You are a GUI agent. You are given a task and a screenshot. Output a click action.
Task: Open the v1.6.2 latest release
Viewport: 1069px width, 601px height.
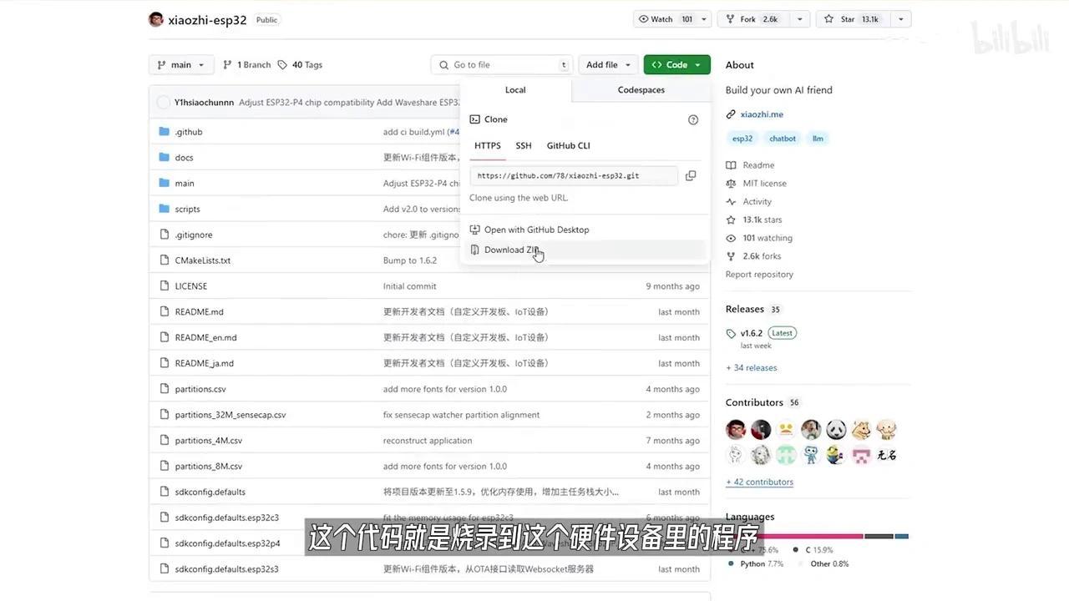point(752,333)
